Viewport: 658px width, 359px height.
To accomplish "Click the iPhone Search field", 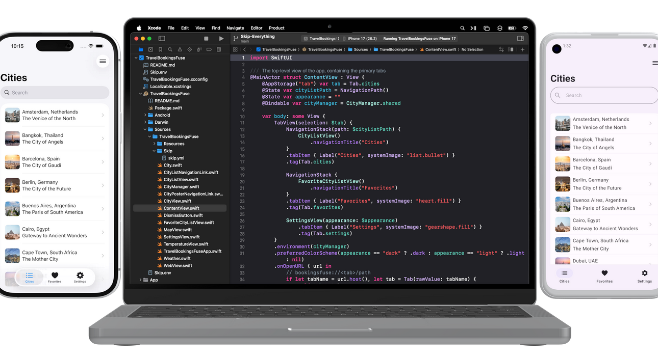I will coord(55,93).
